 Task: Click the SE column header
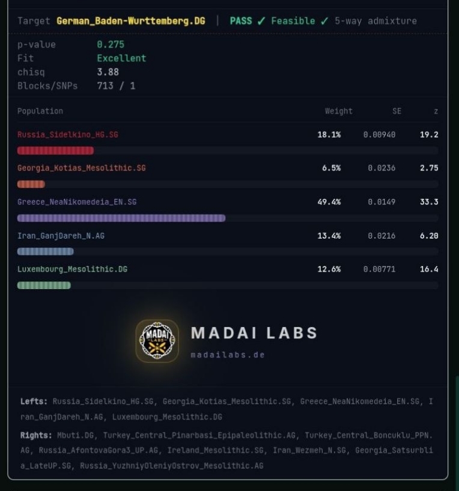click(x=397, y=111)
